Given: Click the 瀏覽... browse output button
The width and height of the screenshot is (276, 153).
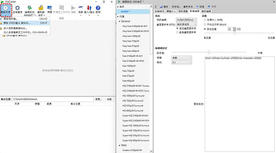Looking at the screenshot, I should pyautogui.click(x=99, y=99).
